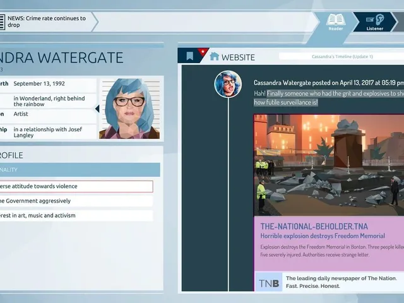Click the bookmark icon beside WEBSITE
This screenshot has width=404, height=303.
coord(189,56)
